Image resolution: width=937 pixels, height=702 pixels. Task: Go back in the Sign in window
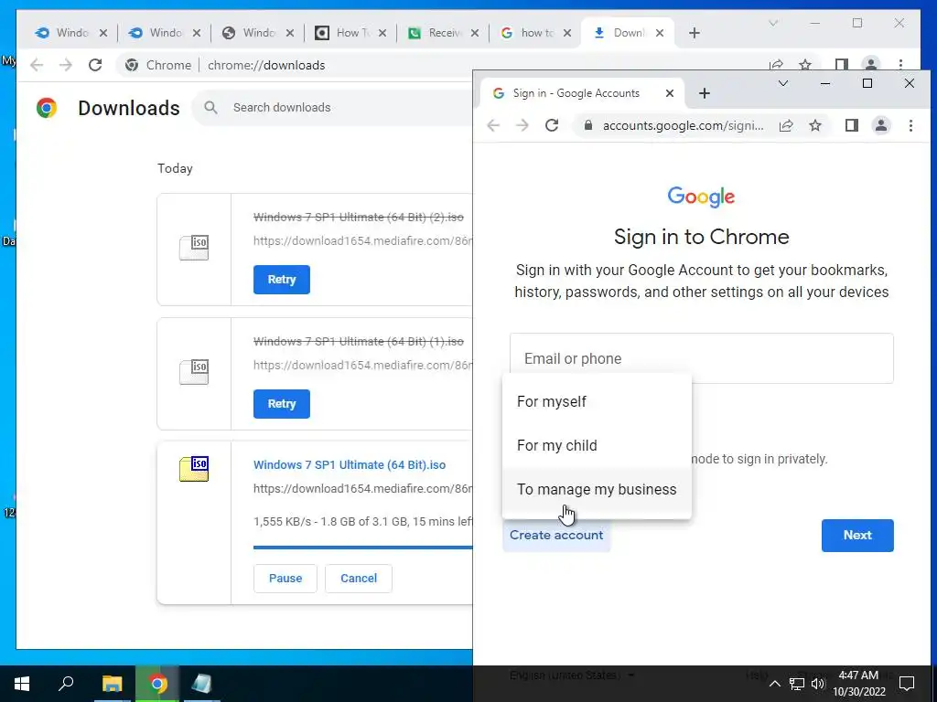(493, 125)
